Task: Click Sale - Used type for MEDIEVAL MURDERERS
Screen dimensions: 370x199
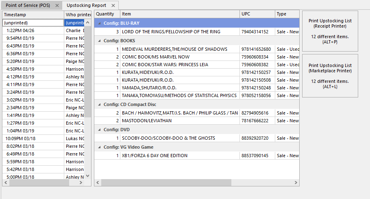Action: tap(287, 49)
